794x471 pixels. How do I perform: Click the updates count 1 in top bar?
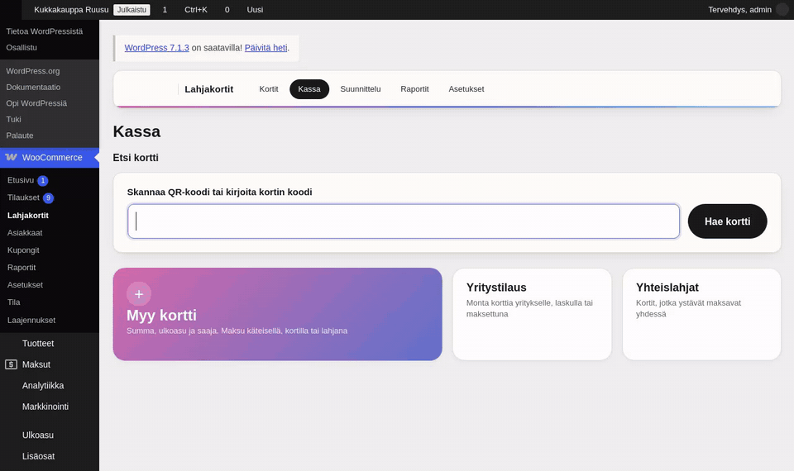coord(165,10)
